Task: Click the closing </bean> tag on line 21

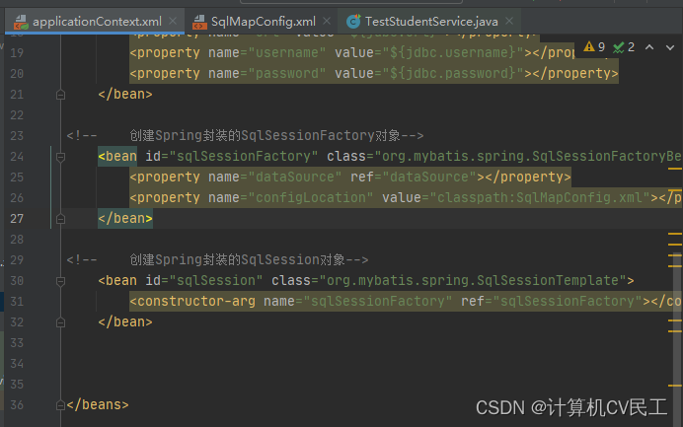Action: (125, 94)
